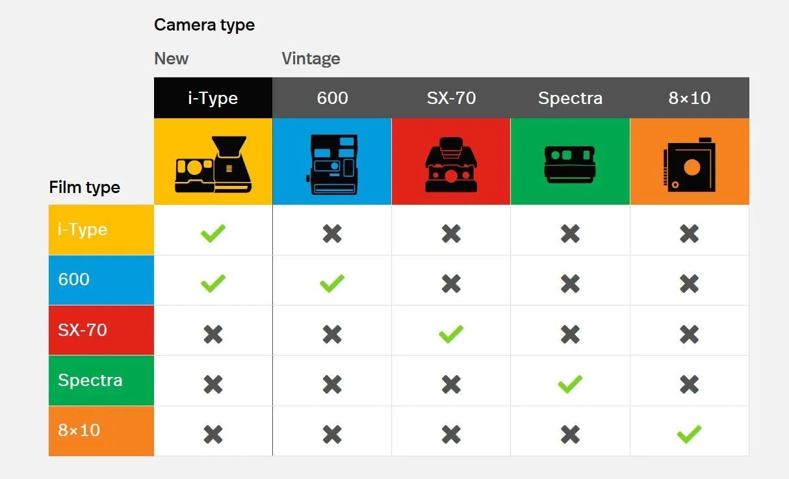789x479 pixels.
Task: Click the yellow i-Type film row label
Action: coord(101,230)
